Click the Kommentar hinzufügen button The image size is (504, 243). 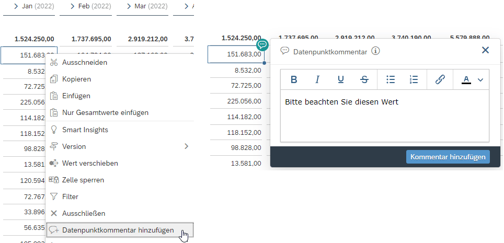click(x=448, y=157)
